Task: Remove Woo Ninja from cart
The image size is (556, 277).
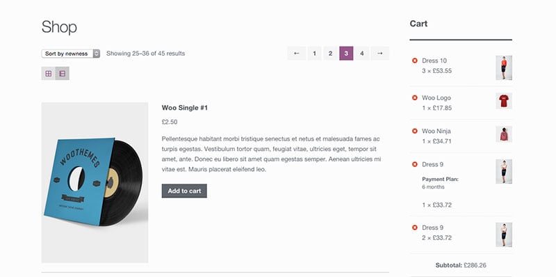Action: [x=414, y=131]
